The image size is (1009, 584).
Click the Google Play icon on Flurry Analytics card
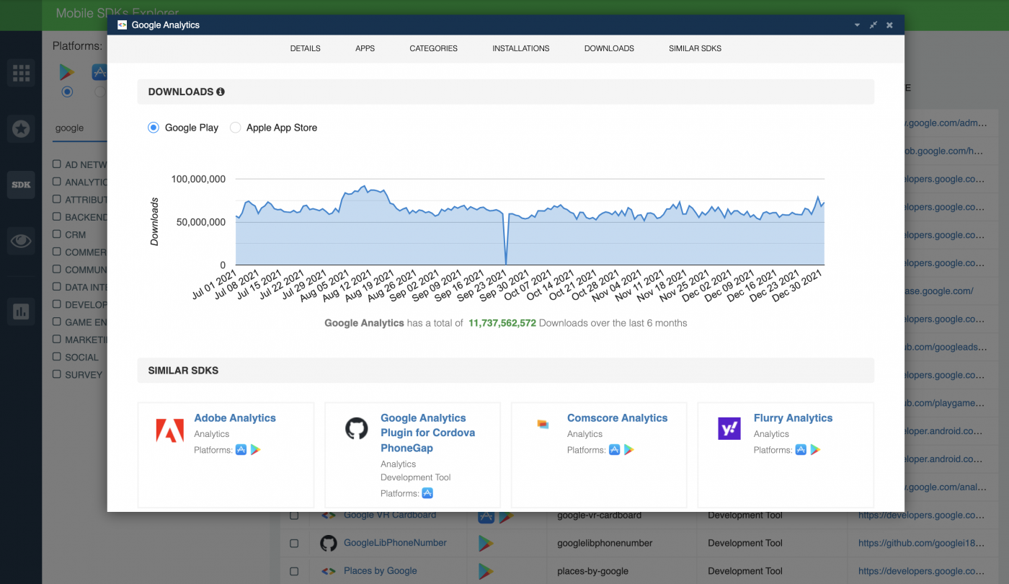[x=816, y=450]
